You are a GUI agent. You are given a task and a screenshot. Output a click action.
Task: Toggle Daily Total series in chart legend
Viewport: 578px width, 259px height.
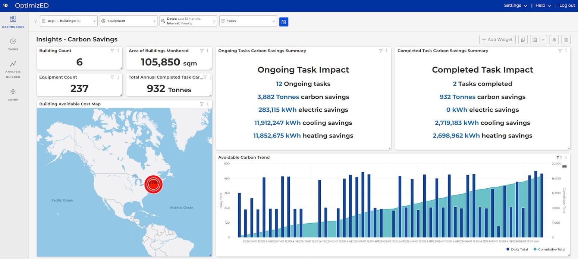[x=517, y=249]
